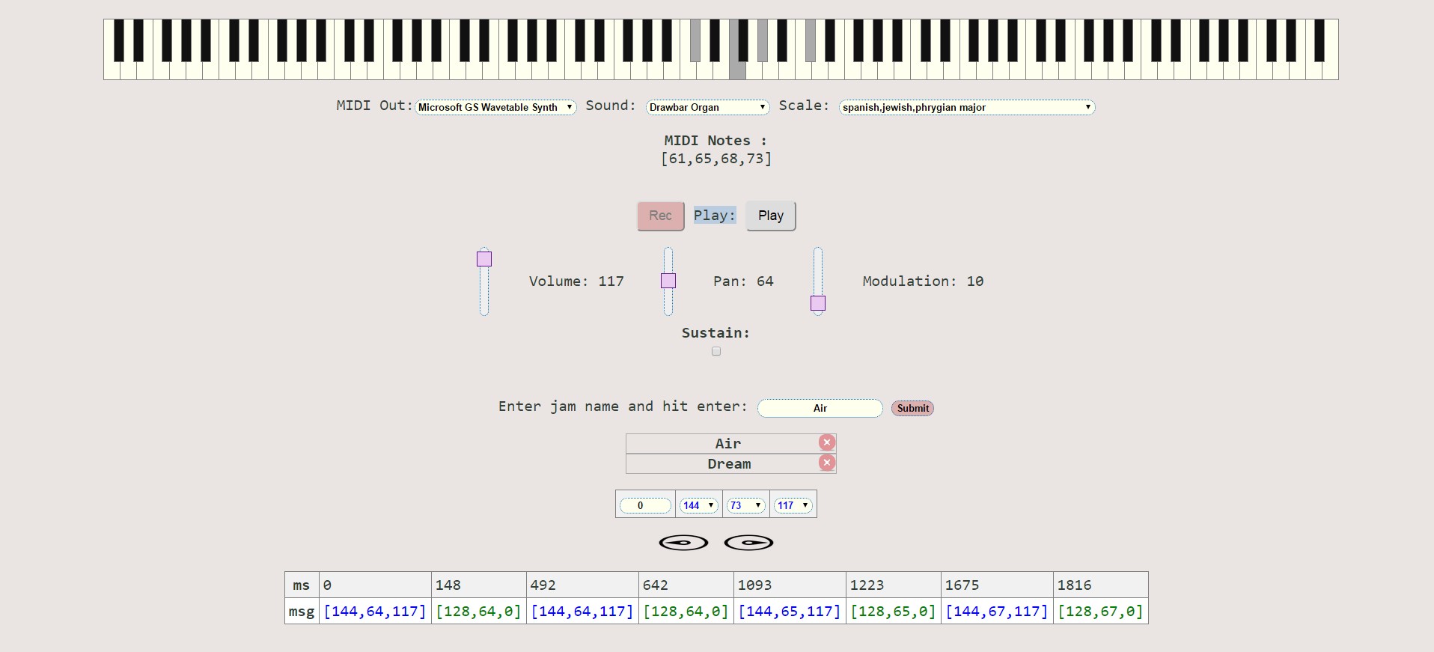The height and width of the screenshot is (652, 1434).
Task: Click the Play button
Action: click(771, 216)
